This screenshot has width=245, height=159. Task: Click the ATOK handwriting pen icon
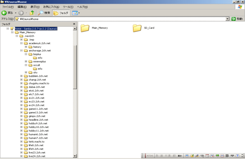(x=197, y=156)
